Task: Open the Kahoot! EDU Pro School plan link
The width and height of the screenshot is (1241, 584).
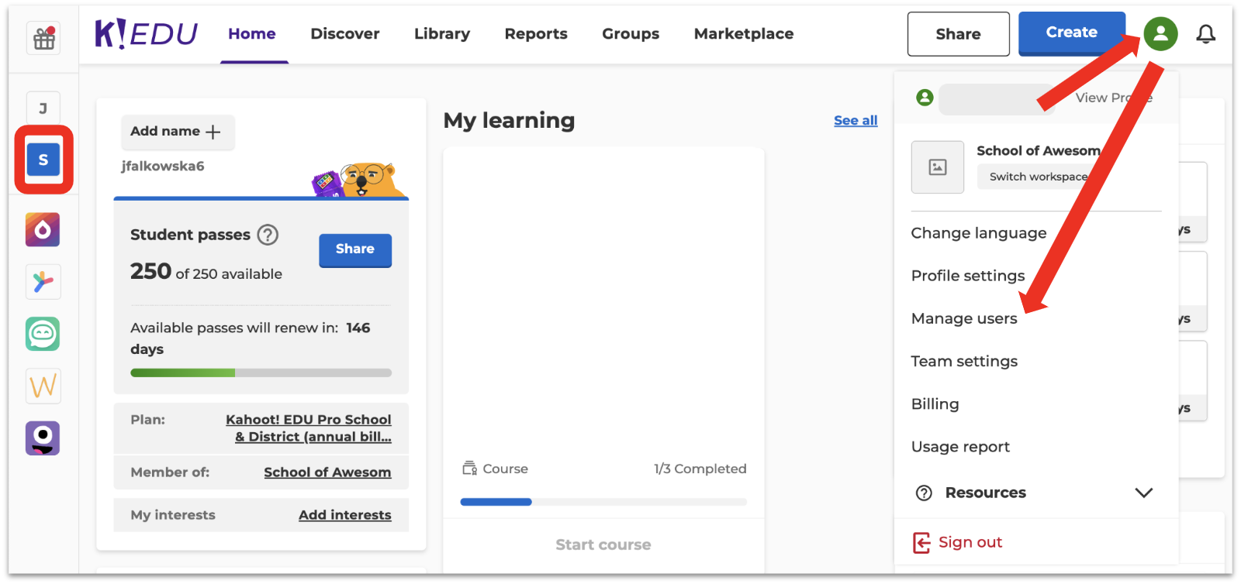Action: click(x=309, y=428)
